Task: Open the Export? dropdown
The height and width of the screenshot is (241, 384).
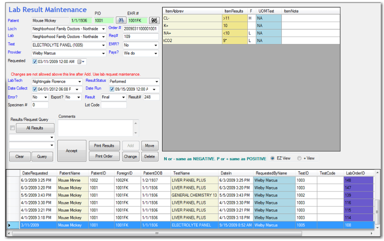Action: tap(79, 97)
